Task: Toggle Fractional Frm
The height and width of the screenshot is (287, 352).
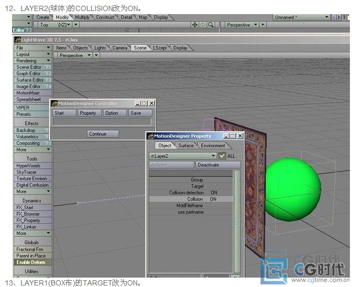Action: (33, 249)
